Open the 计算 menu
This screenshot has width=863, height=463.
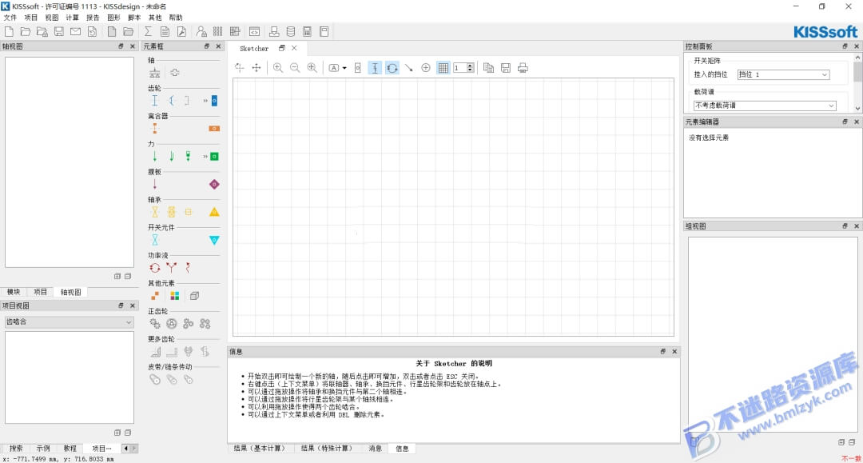(72, 18)
